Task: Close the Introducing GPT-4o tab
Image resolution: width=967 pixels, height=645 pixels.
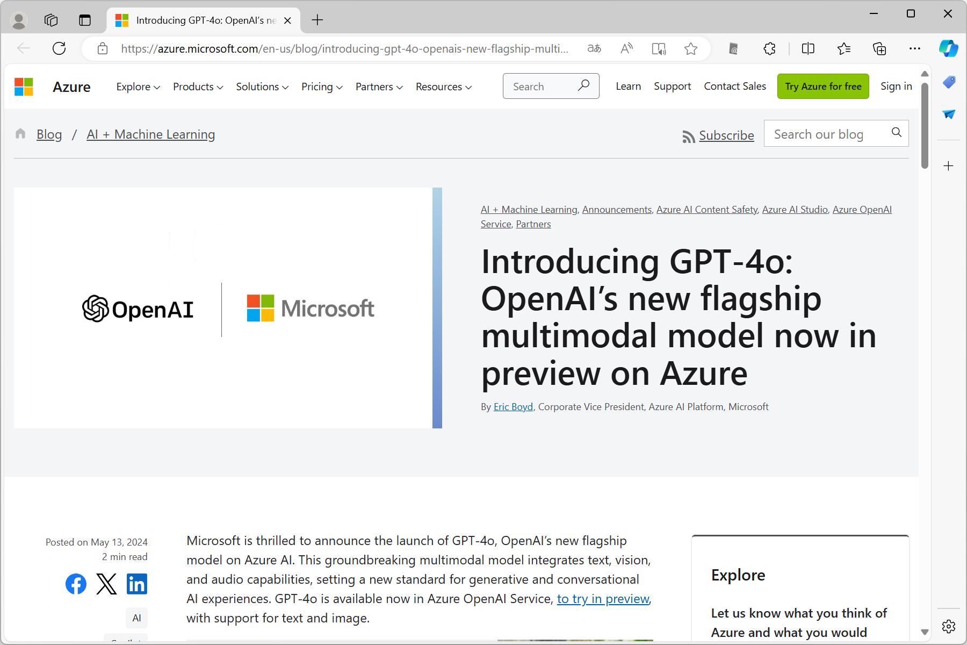Action: click(x=287, y=20)
